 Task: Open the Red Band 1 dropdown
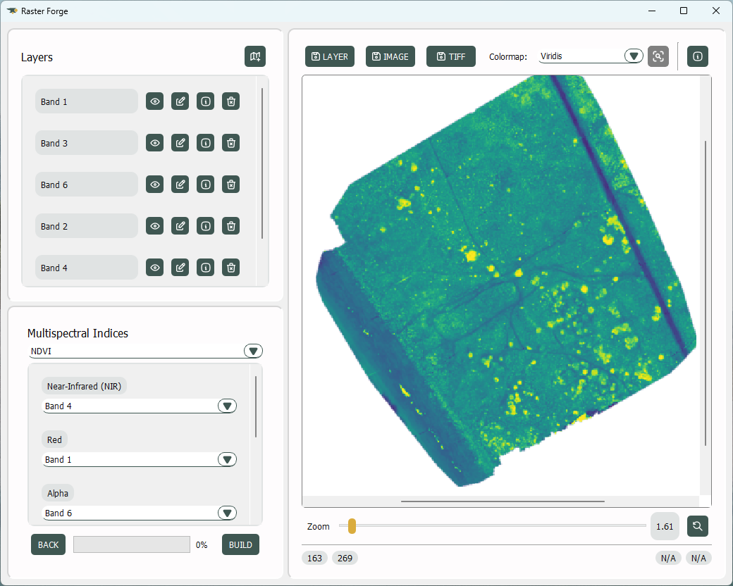(x=140, y=459)
